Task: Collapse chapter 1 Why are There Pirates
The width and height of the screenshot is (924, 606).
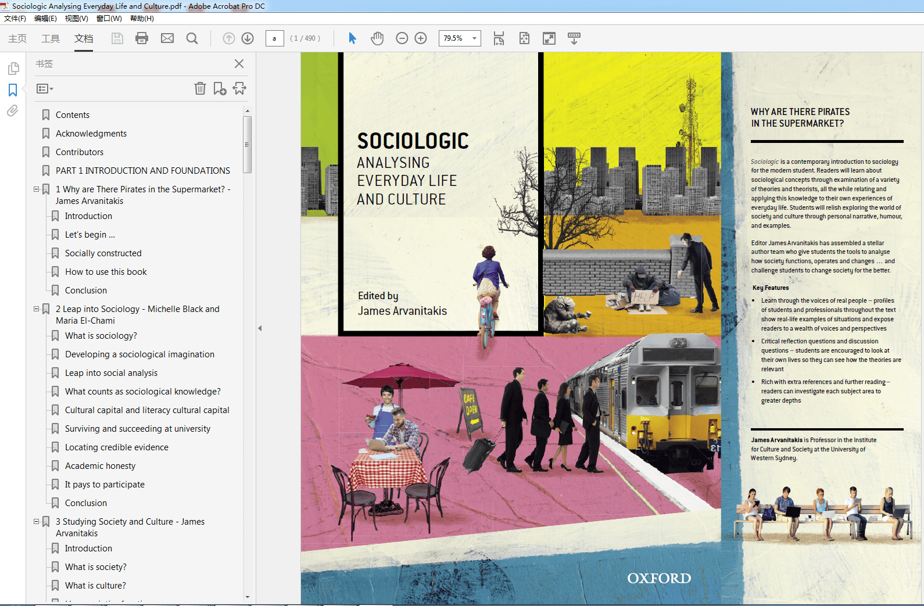Action: pos(36,189)
